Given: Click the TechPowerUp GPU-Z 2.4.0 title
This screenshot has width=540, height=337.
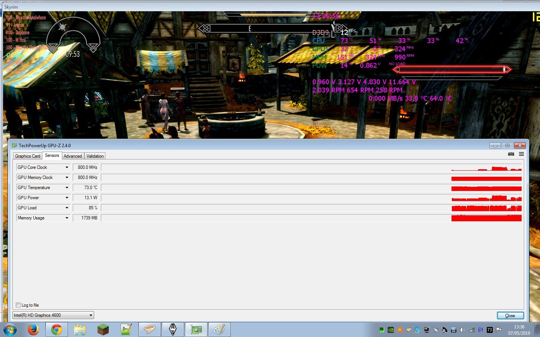Looking at the screenshot, I should [45, 146].
